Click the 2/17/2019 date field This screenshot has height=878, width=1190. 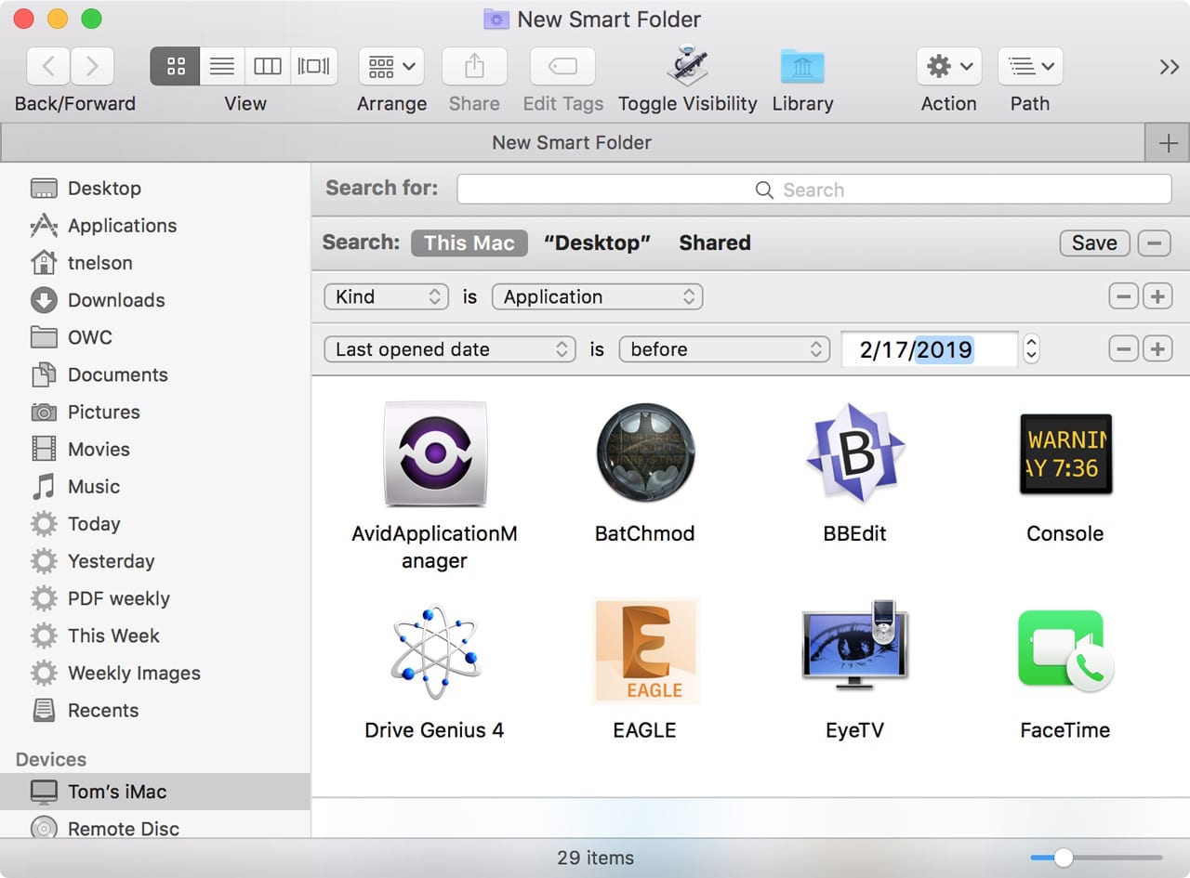[x=929, y=349]
